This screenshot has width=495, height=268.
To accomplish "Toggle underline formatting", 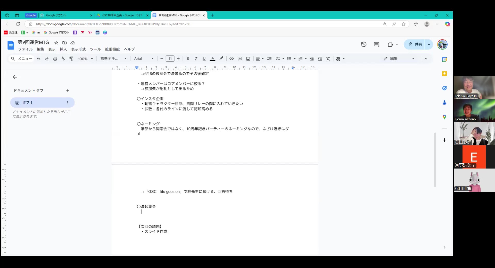I will pos(204,59).
